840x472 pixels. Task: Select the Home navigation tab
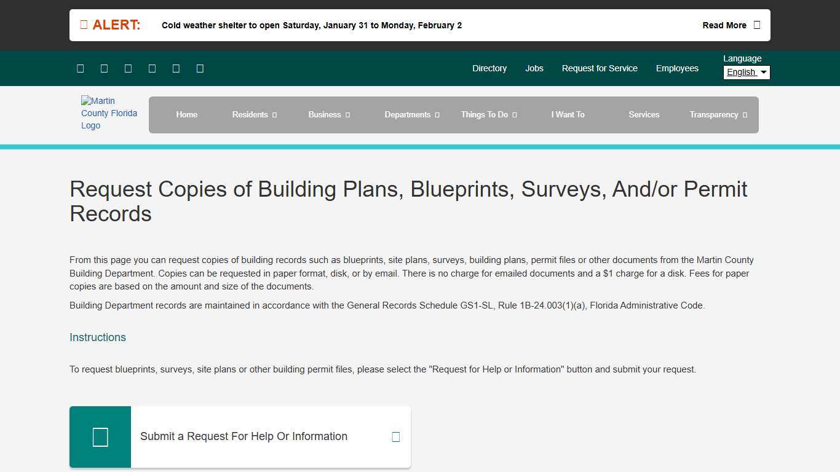[x=187, y=115]
